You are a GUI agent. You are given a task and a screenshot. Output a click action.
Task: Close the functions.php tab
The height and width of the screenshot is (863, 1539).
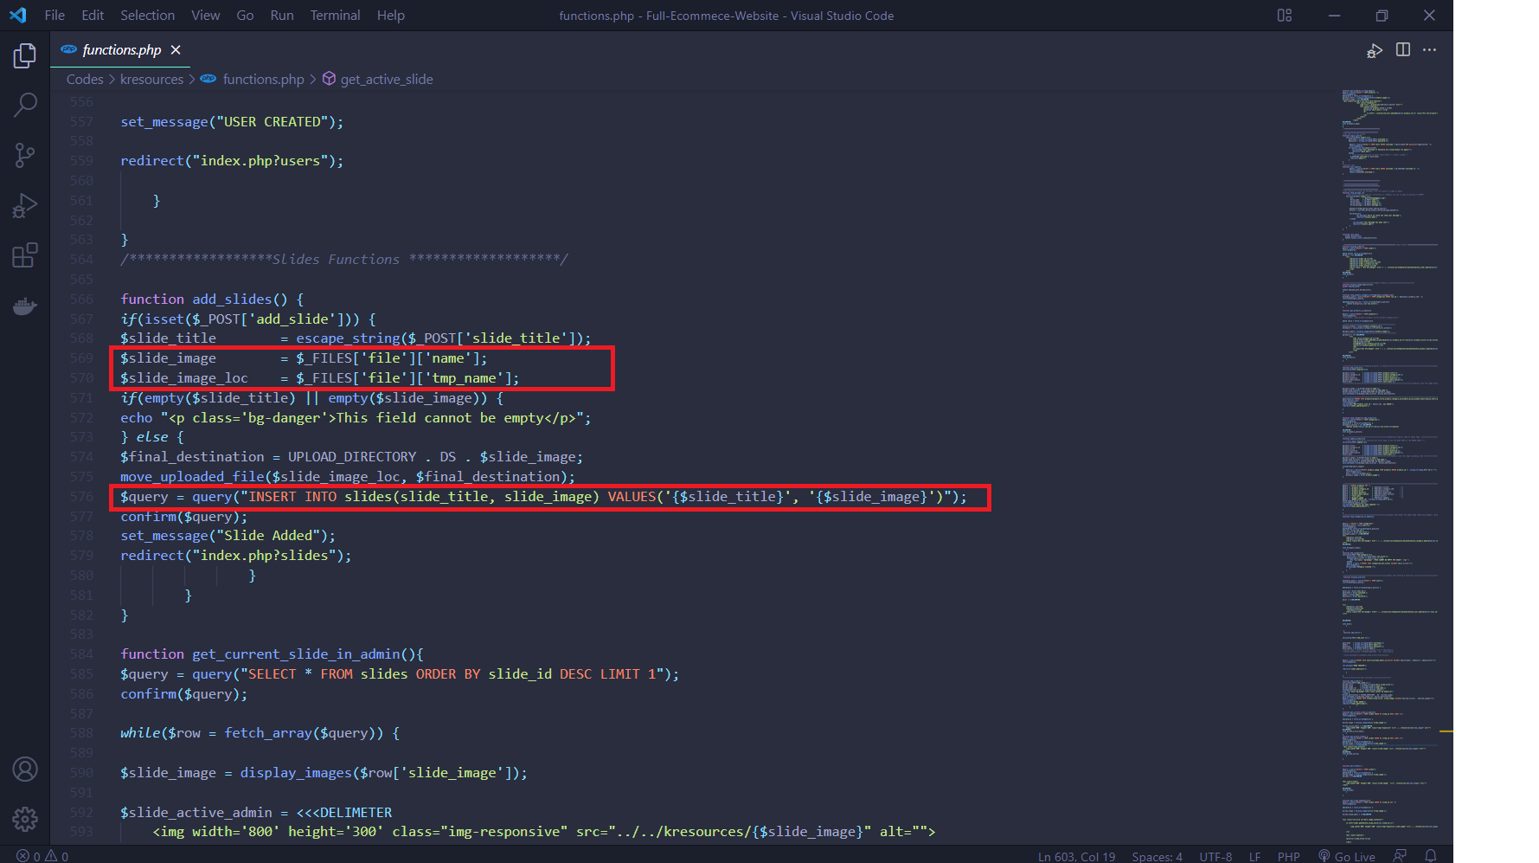[176, 50]
